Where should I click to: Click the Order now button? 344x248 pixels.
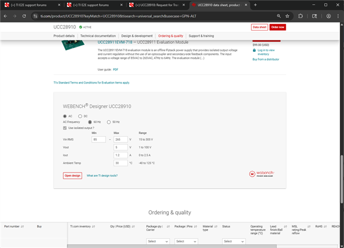coord(278,27)
